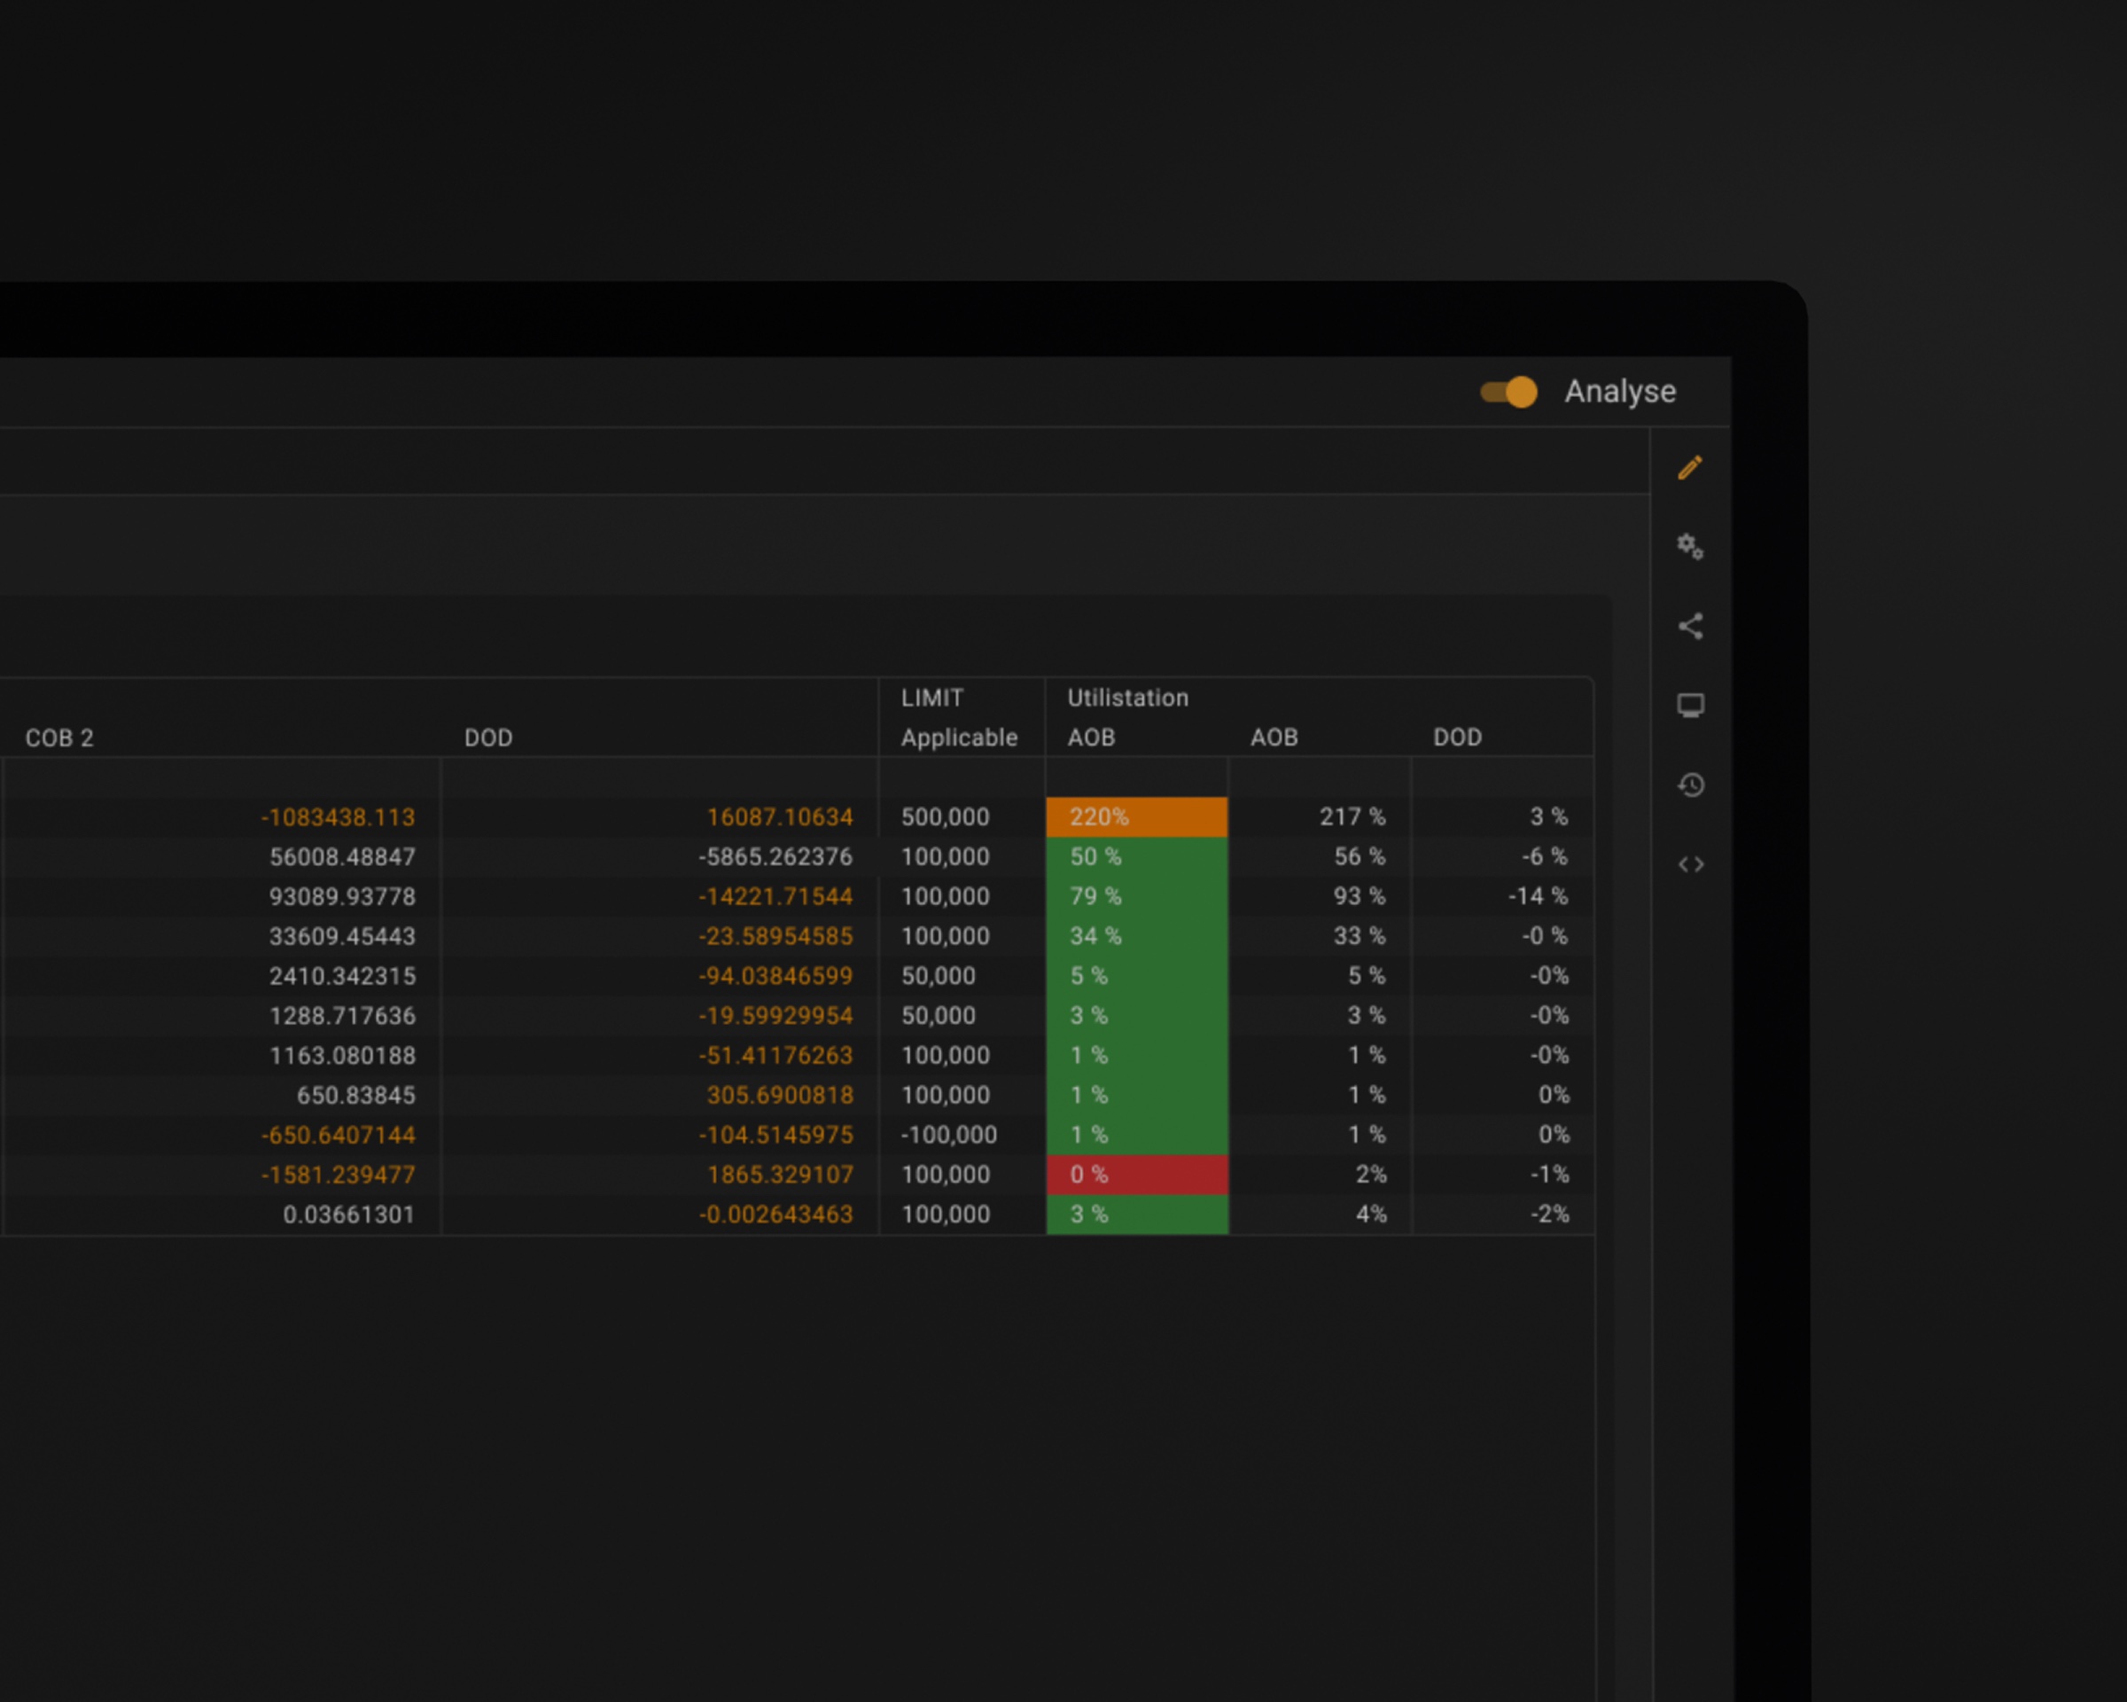Select the value 56008.48847
This screenshot has height=1702, width=2127.
pos(342,856)
